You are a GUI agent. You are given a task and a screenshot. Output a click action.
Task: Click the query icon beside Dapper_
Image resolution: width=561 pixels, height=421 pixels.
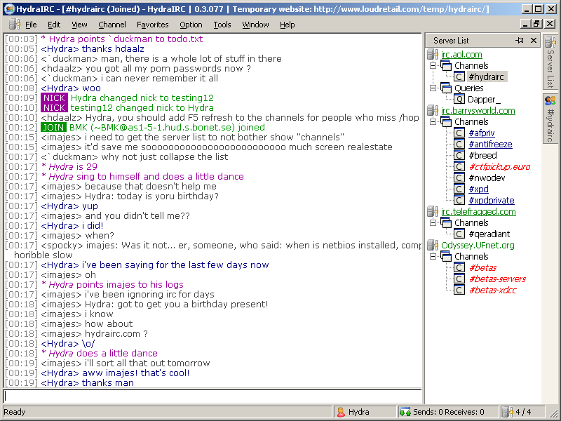[459, 99]
